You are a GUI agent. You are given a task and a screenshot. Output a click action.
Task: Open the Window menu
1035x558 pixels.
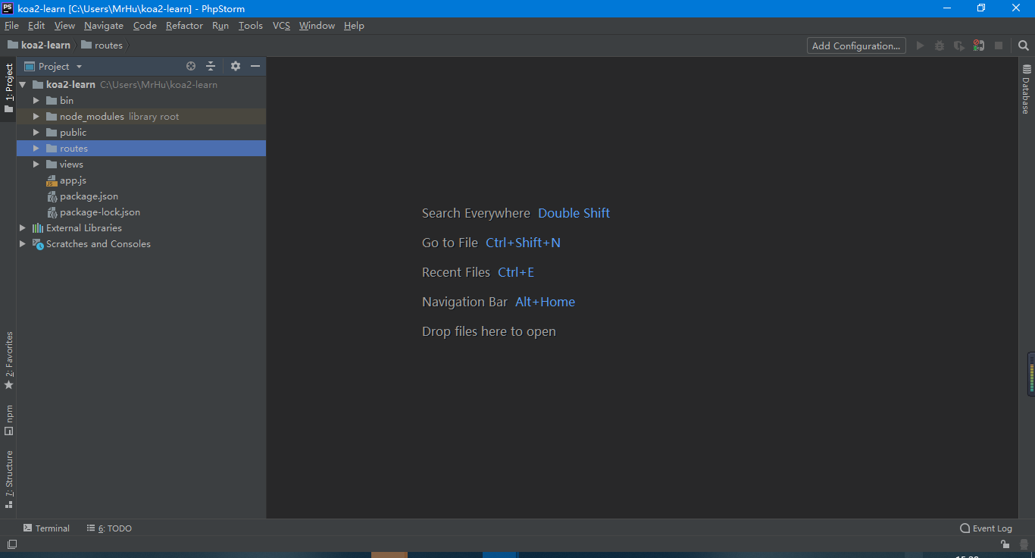click(x=317, y=26)
